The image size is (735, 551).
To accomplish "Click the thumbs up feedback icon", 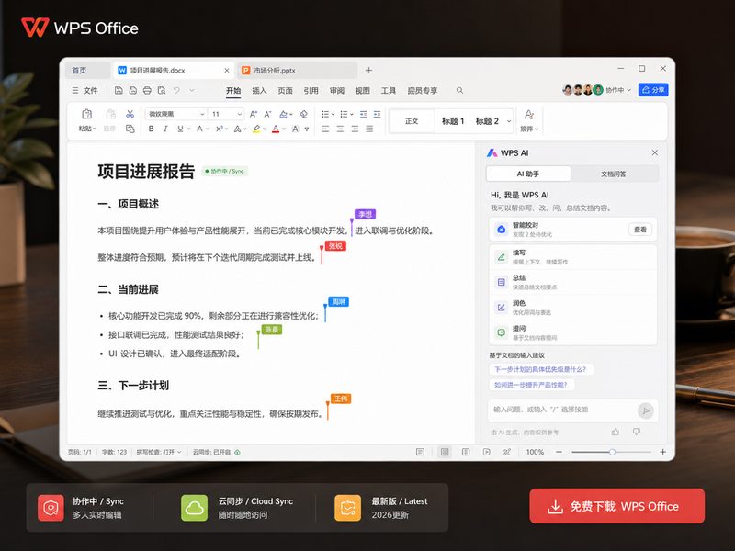I will (616, 432).
